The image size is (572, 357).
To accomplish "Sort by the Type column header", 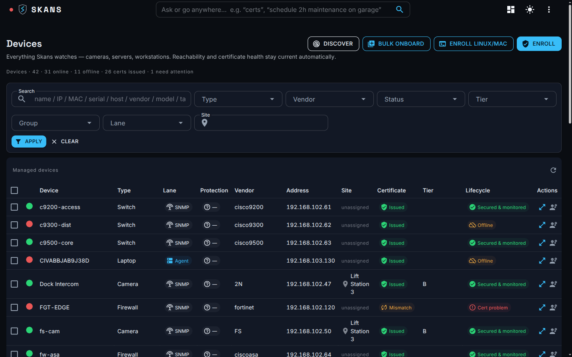I will click(124, 190).
